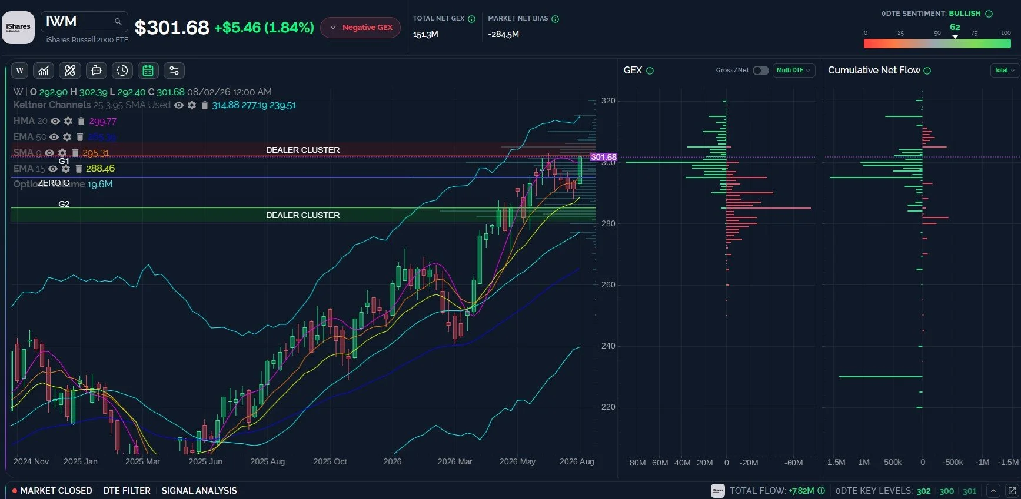Click iShares logo in bottom status bar

click(718, 490)
